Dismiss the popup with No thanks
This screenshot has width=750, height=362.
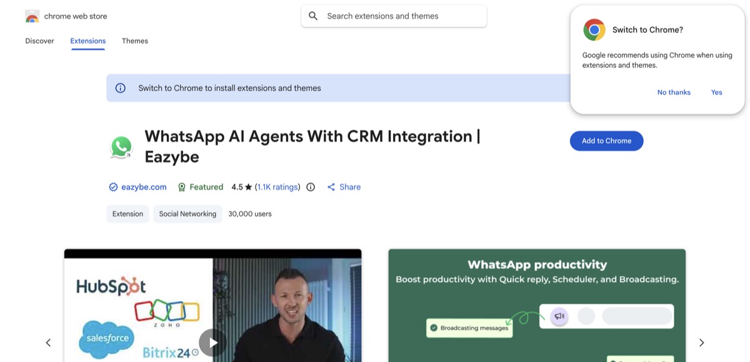click(x=674, y=92)
